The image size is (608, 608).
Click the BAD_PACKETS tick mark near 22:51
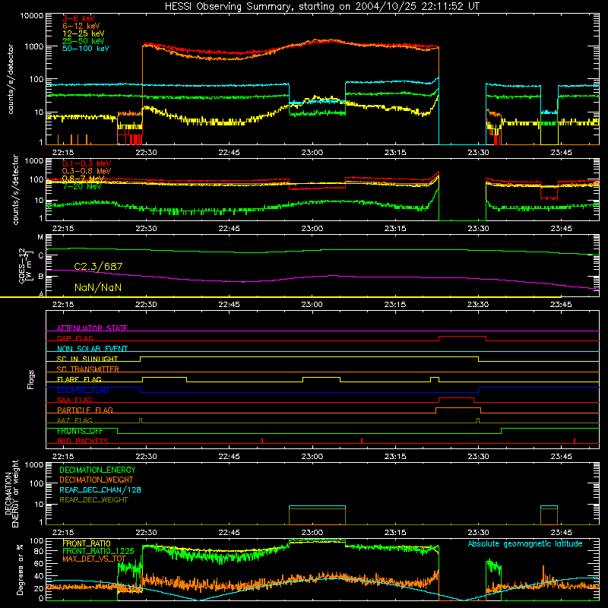262,441
